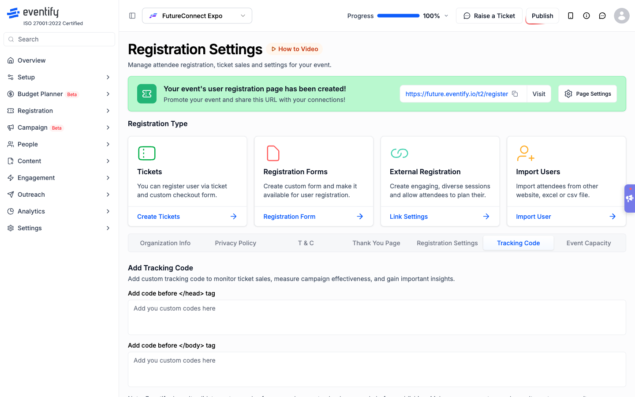This screenshot has height=397, width=635.
Task: Click the Content document icon
Action: 11,161
